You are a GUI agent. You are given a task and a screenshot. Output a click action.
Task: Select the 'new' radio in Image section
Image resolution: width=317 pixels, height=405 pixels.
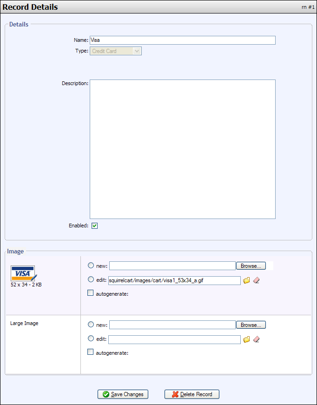click(x=91, y=266)
